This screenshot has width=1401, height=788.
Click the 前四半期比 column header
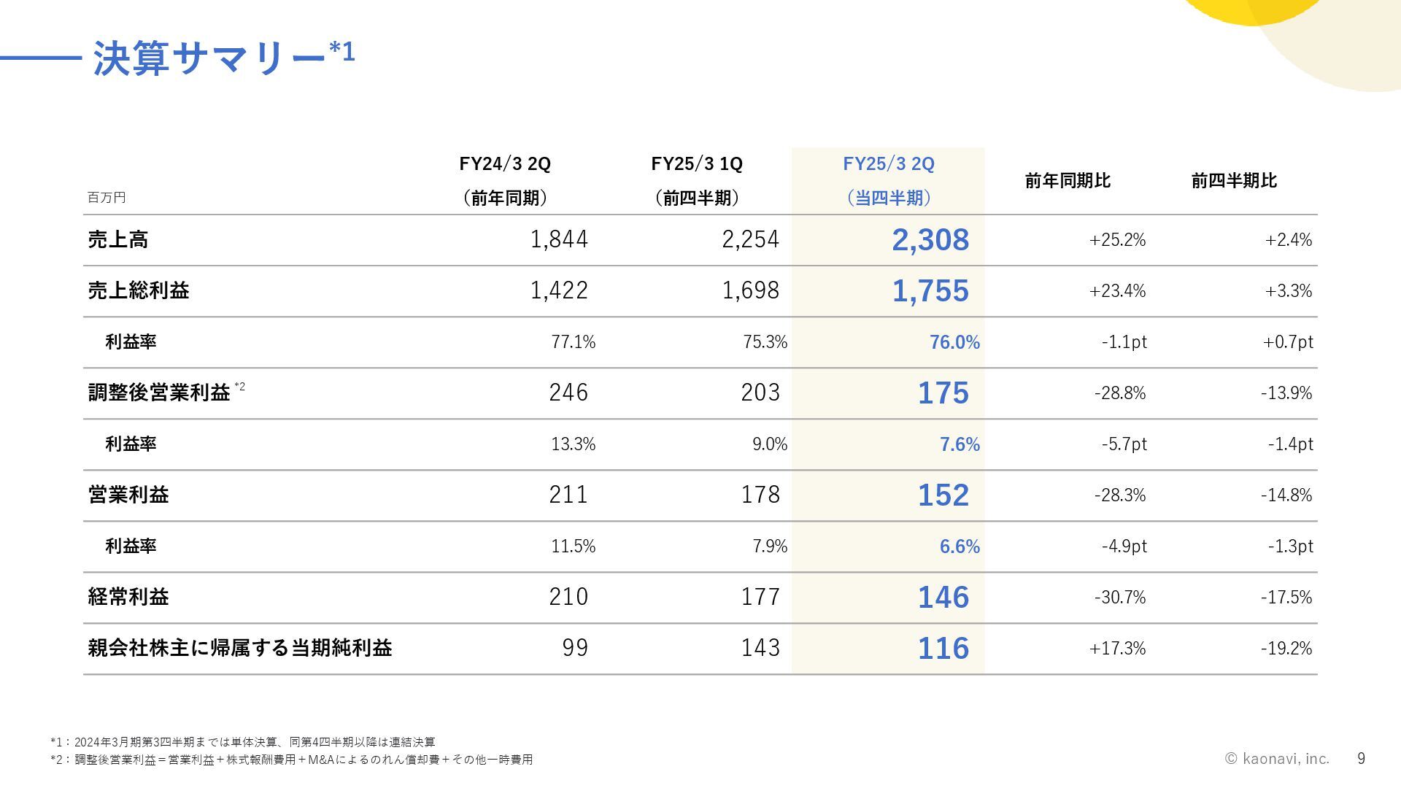point(1234,180)
